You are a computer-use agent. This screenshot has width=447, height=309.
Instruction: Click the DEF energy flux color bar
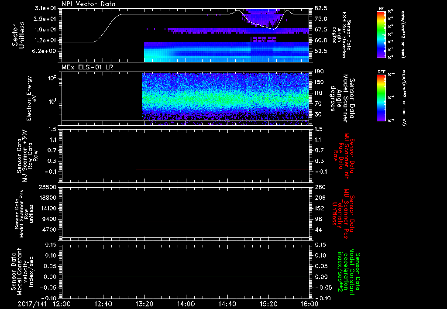pyautogui.click(x=382, y=98)
